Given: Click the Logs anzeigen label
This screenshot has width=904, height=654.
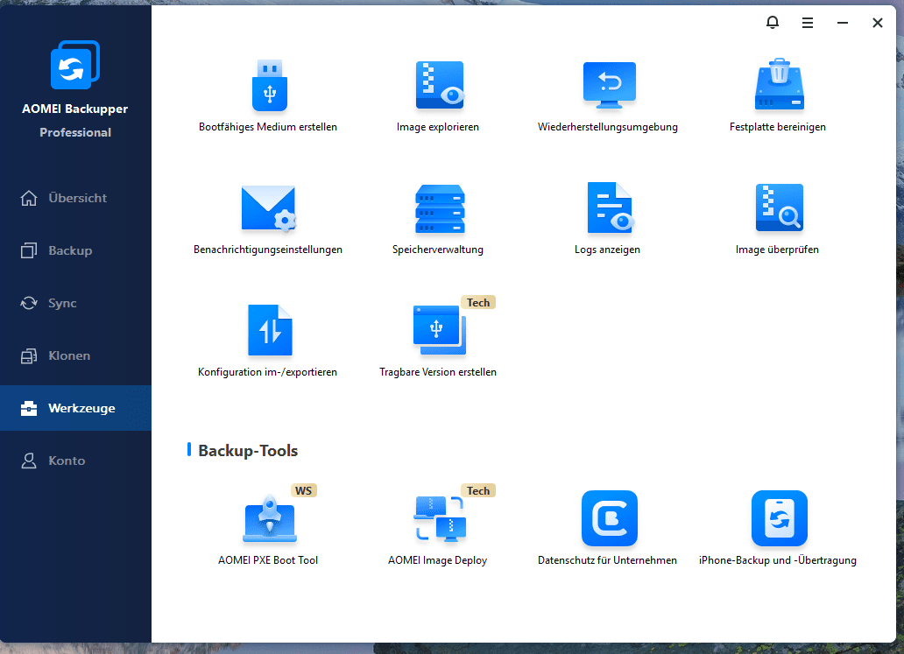Looking at the screenshot, I should pyautogui.click(x=608, y=250).
